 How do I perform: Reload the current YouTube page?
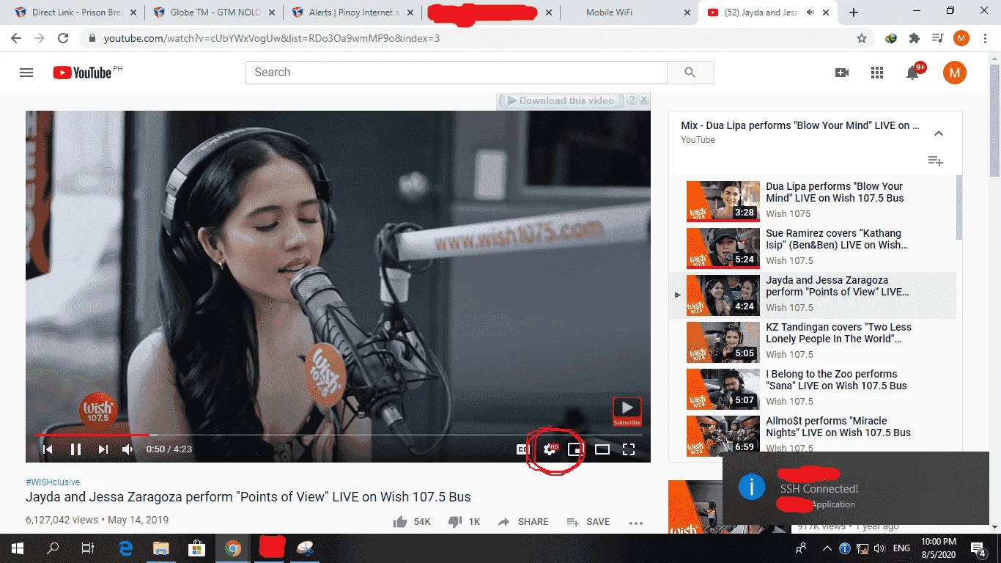coord(63,38)
